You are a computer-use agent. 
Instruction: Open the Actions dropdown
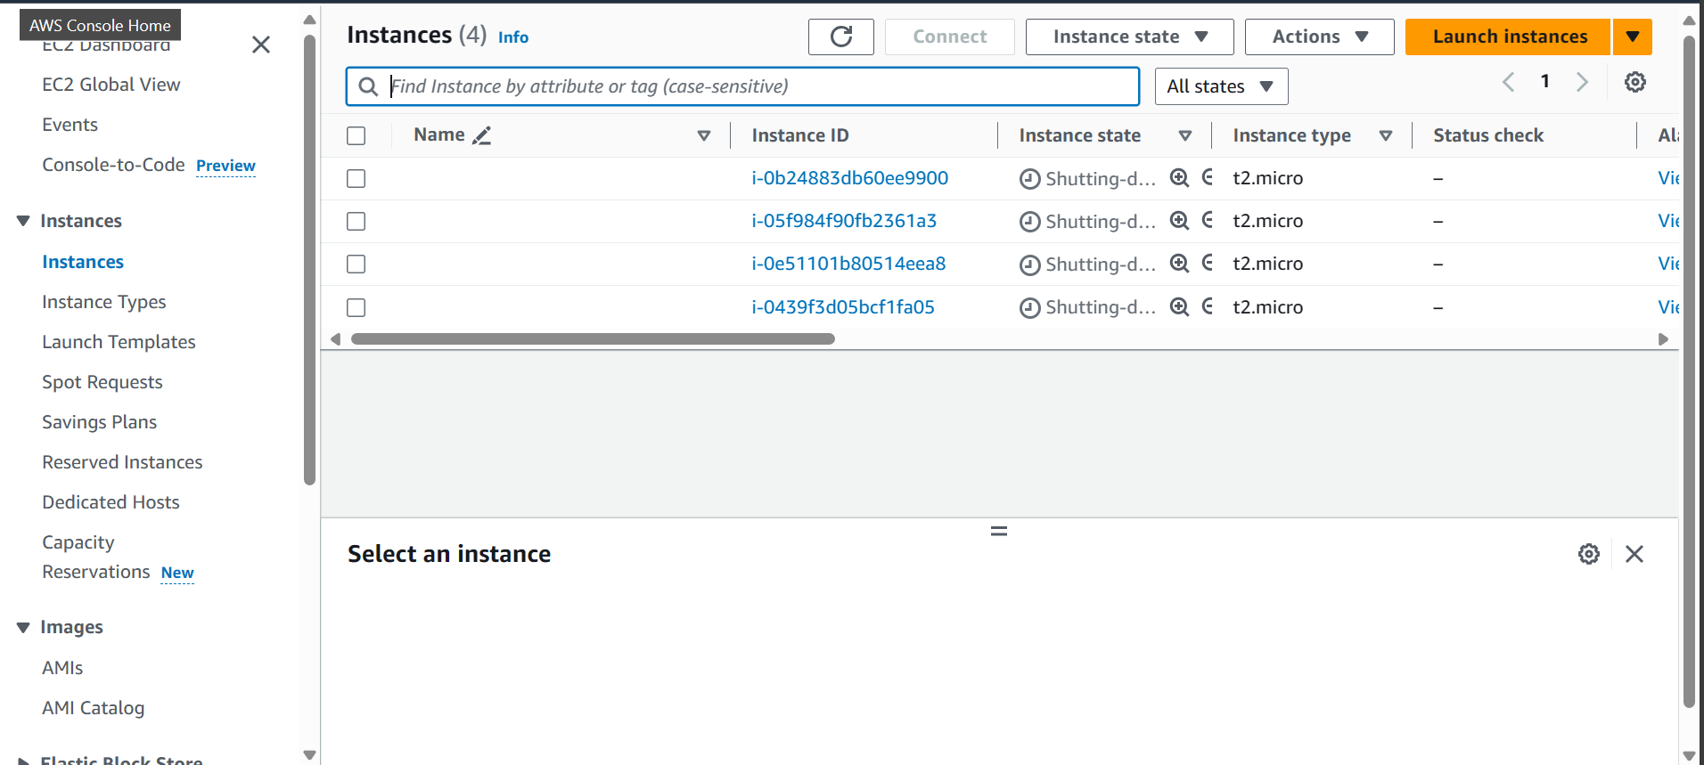pos(1319,37)
